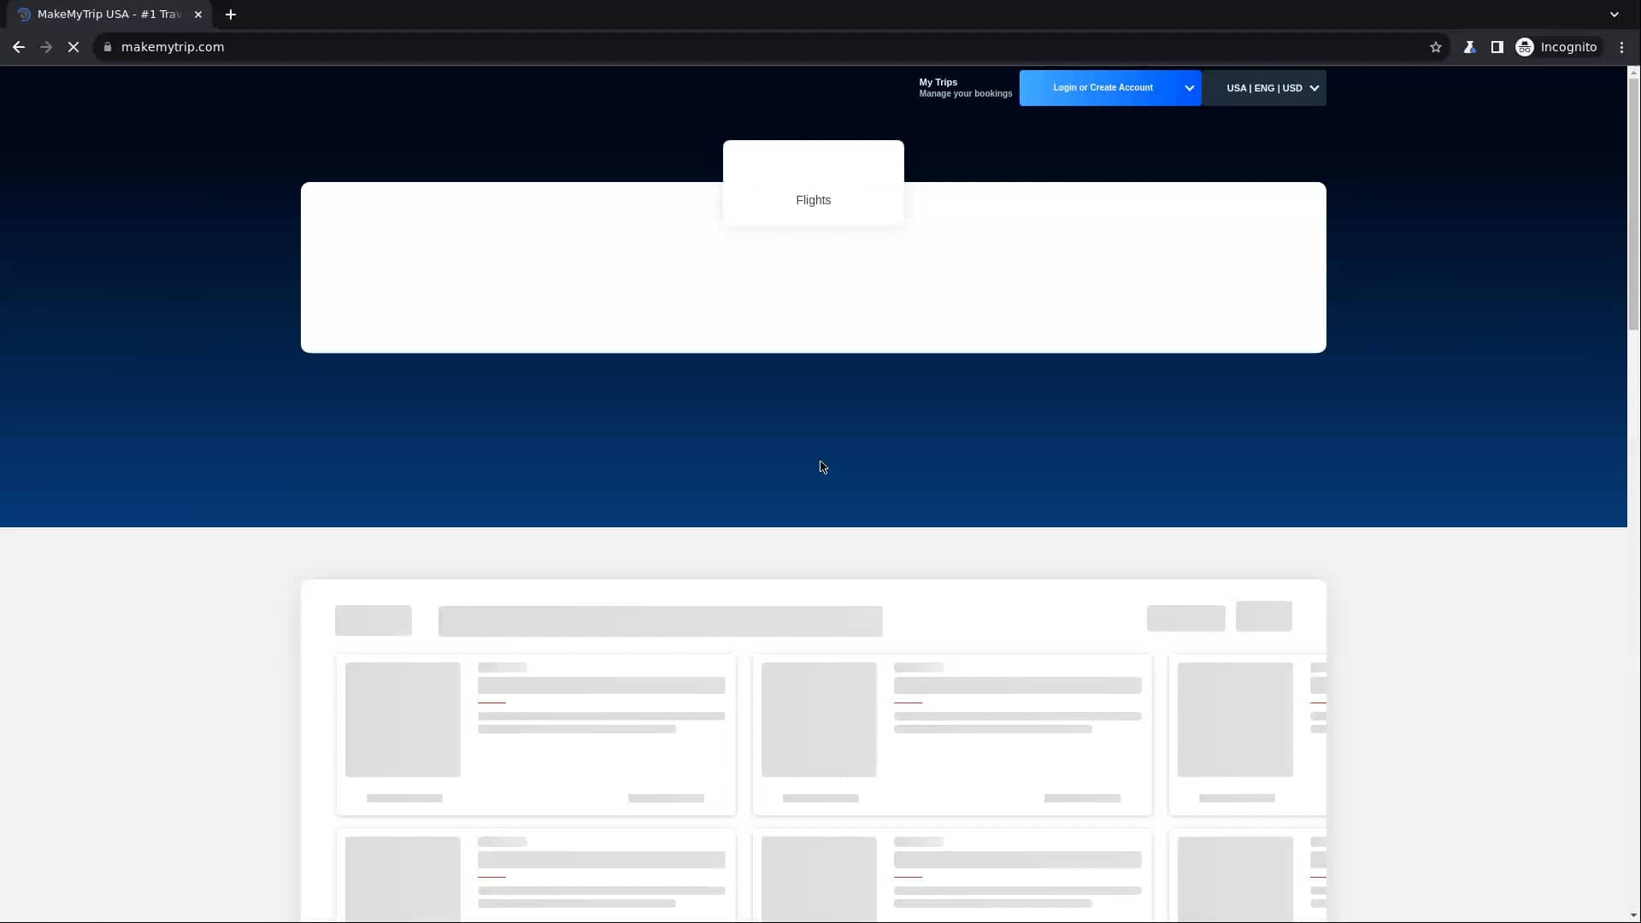The height and width of the screenshot is (923, 1641).
Task: Open a new tab with the plus button
Action: pyautogui.click(x=231, y=15)
